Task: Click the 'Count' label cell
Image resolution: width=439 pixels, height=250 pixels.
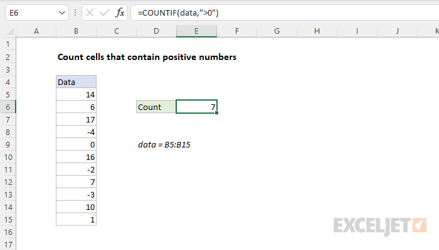Action: [156, 107]
